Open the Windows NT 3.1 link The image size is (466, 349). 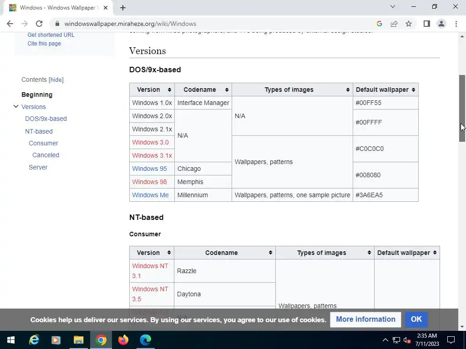(x=150, y=271)
